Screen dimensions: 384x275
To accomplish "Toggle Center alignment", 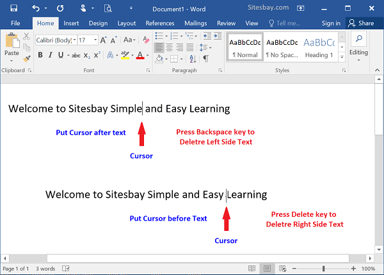I will click(x=170, y=47).
